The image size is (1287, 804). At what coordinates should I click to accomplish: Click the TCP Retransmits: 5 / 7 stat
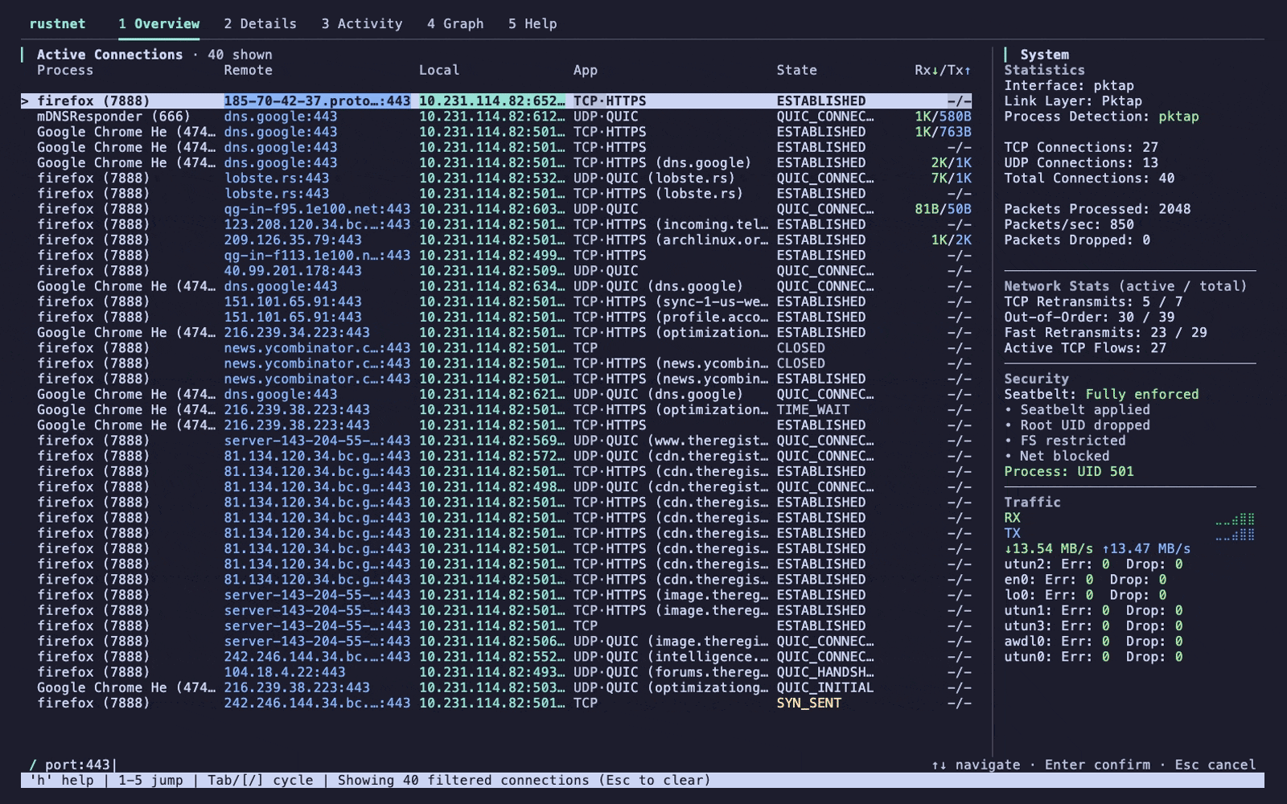(1093, 301)
